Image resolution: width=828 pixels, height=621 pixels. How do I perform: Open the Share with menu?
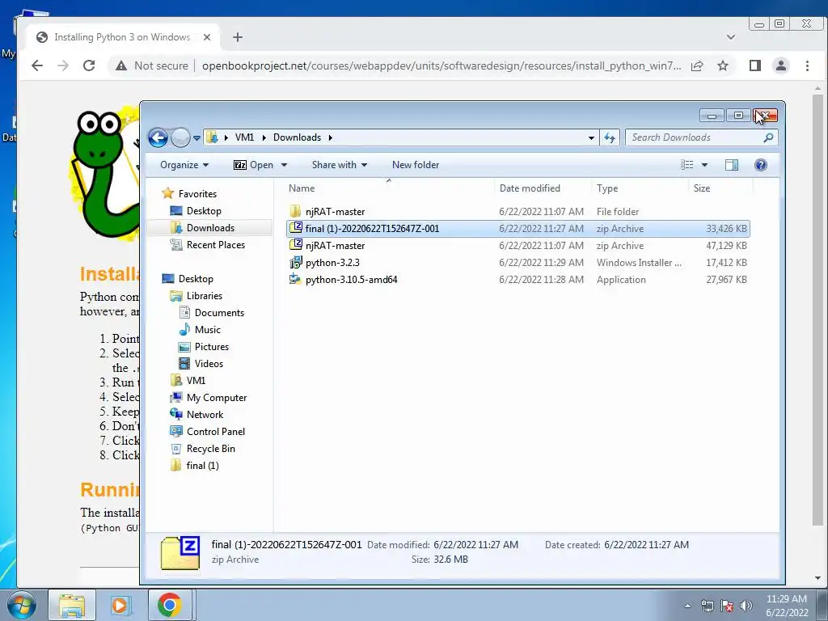(340, 165)
